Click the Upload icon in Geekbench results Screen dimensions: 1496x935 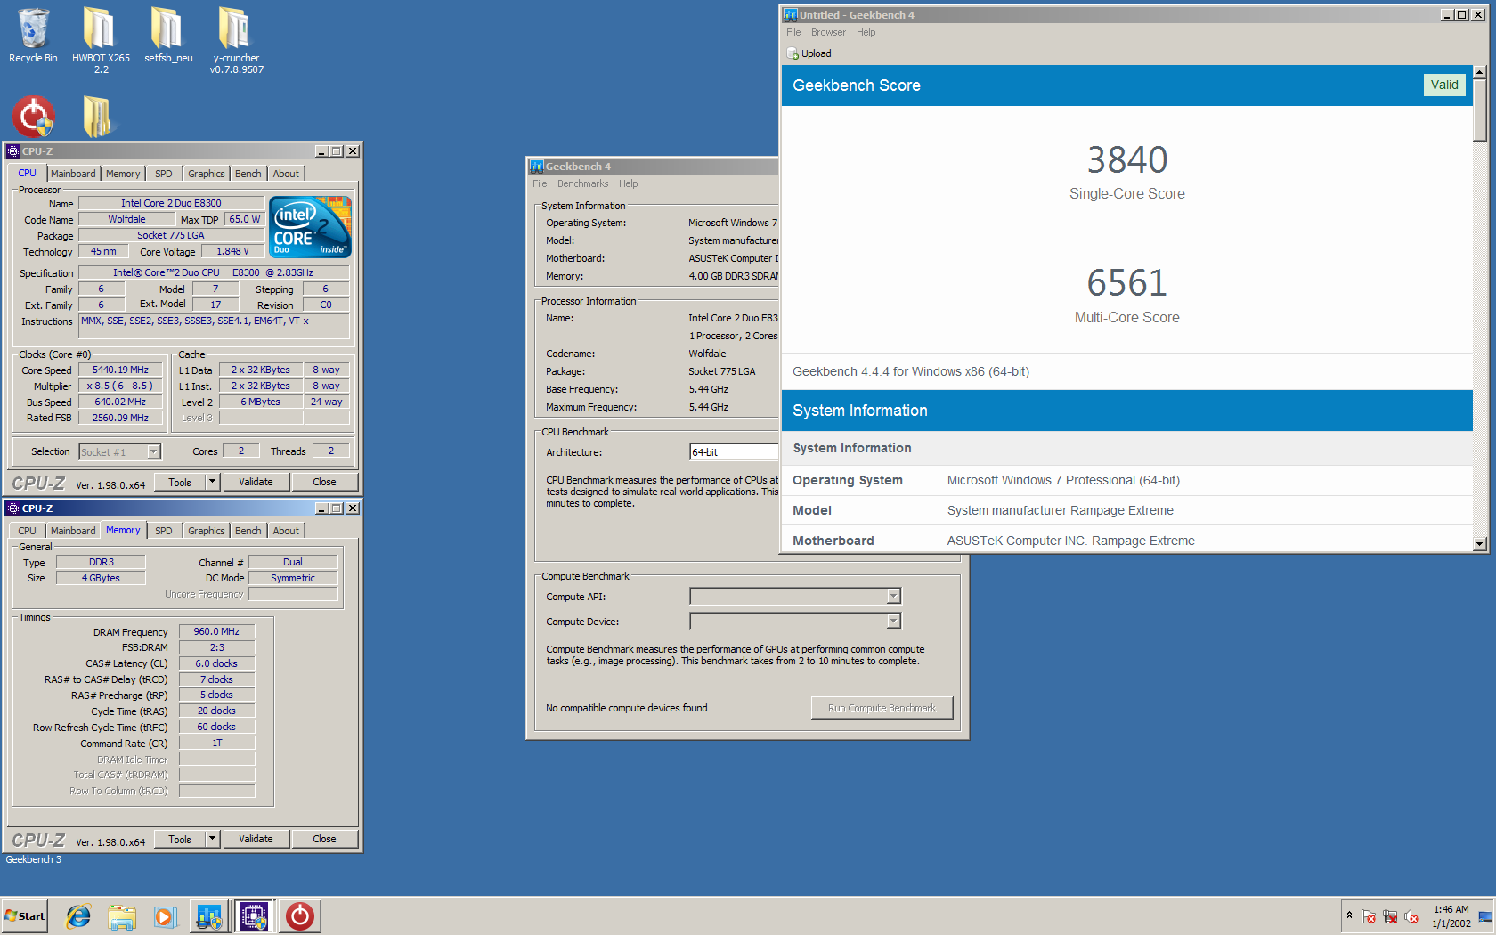click(793, 53)
